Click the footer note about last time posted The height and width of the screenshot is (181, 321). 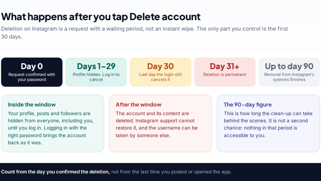pos(171,172)
